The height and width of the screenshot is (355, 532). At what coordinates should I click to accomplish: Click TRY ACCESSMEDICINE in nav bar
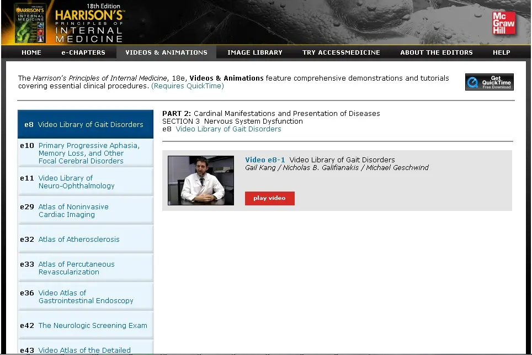tap(341, 52)
